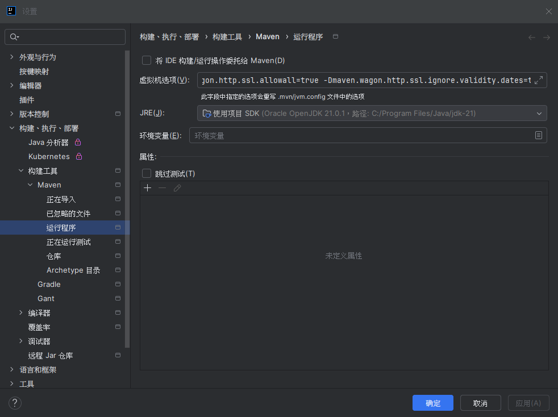Click project icon on 覆盖率 row
This screenshot has height=417, width=558.
(x=118, y=327)
